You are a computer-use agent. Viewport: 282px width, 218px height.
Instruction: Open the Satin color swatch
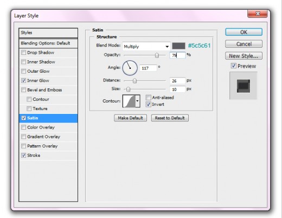tap(178, 46)
